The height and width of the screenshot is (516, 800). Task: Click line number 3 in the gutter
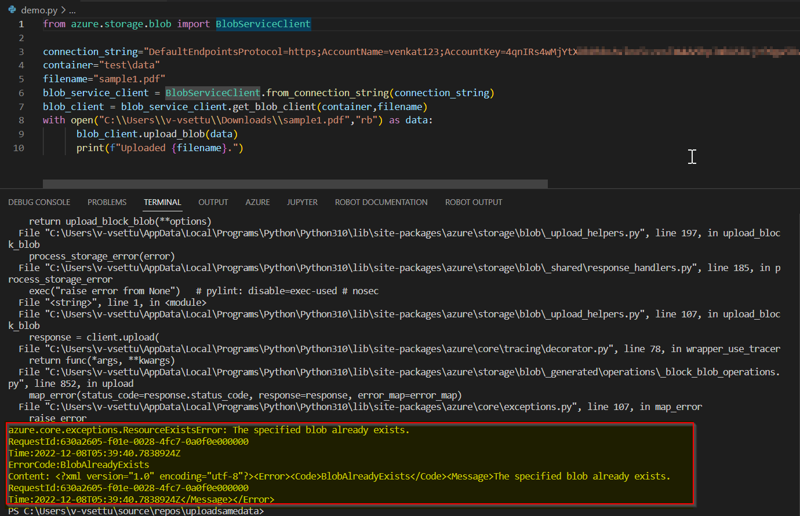[x=21, y=52]
